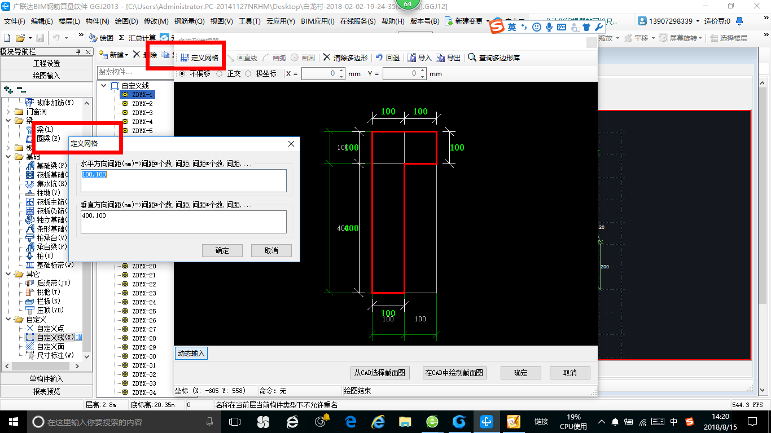This screenshot has height=433, width=771.
Task: Click the 导出 export icon
Action: pos(440,58)
